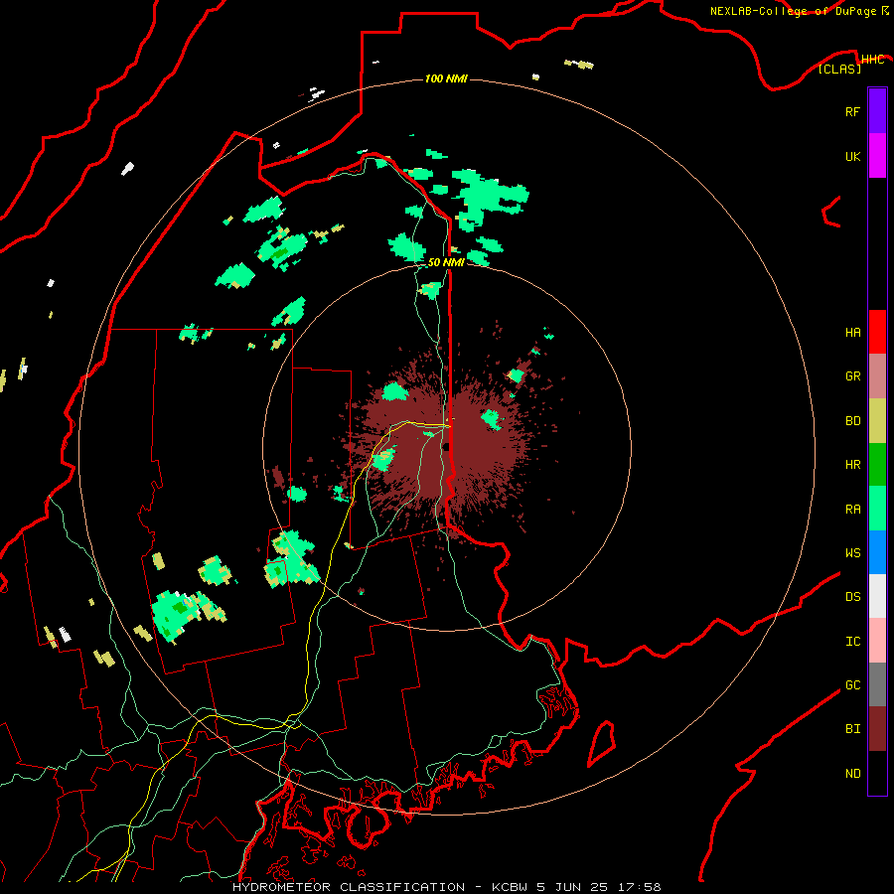Click the GR pink-brown legend swatch
894x894 pixels.
click(877, 376)
